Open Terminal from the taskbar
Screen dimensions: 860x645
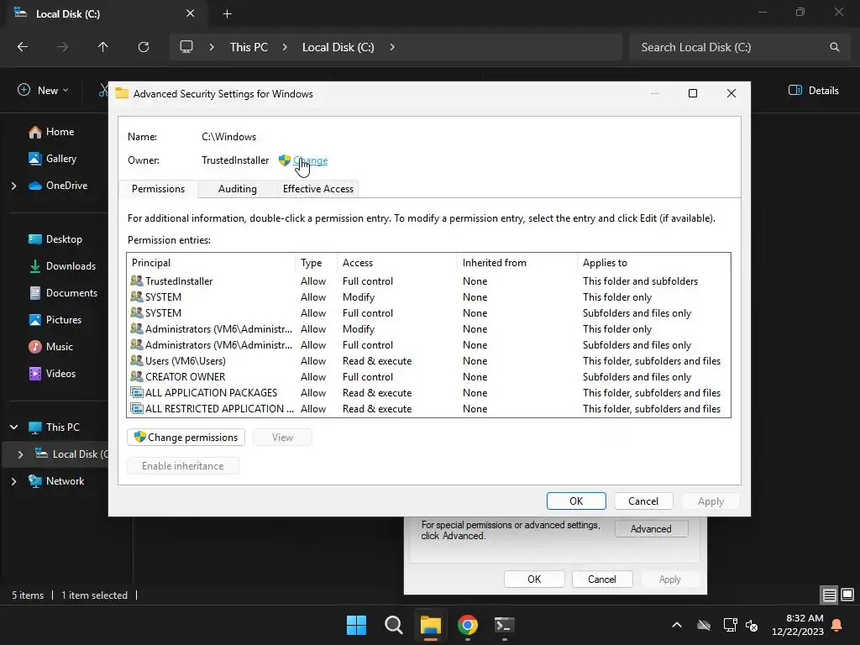pos(504,625)
